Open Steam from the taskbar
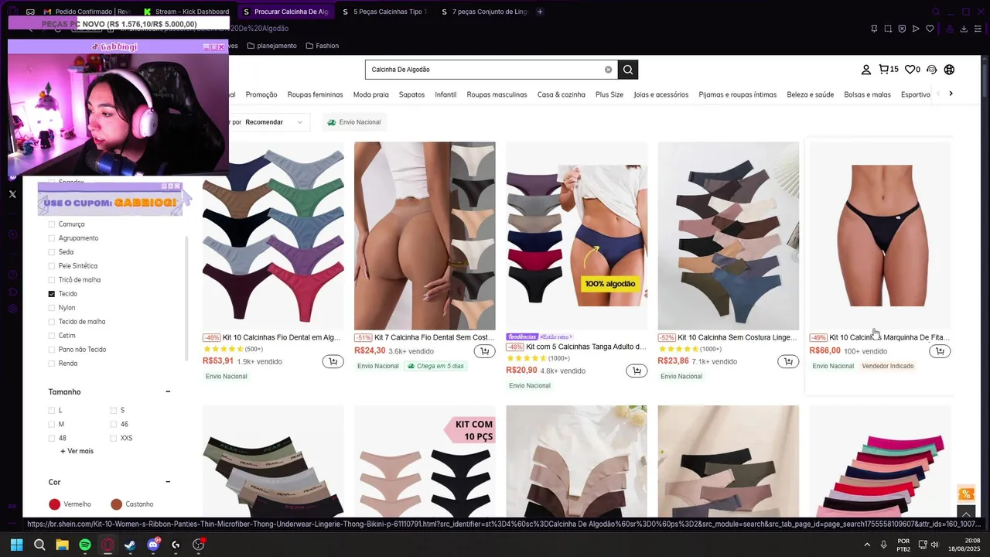The height and width of the screenshot is (557, 990). click(x=130, y=545)
